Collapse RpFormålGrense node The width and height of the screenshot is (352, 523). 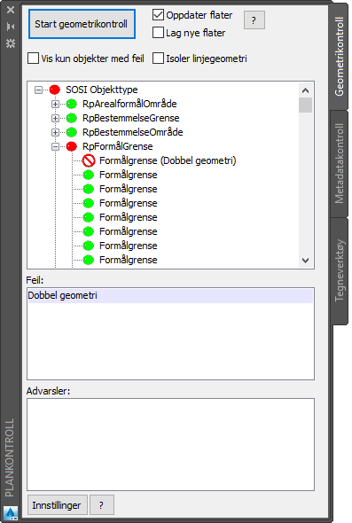click(x=55, y=146)
